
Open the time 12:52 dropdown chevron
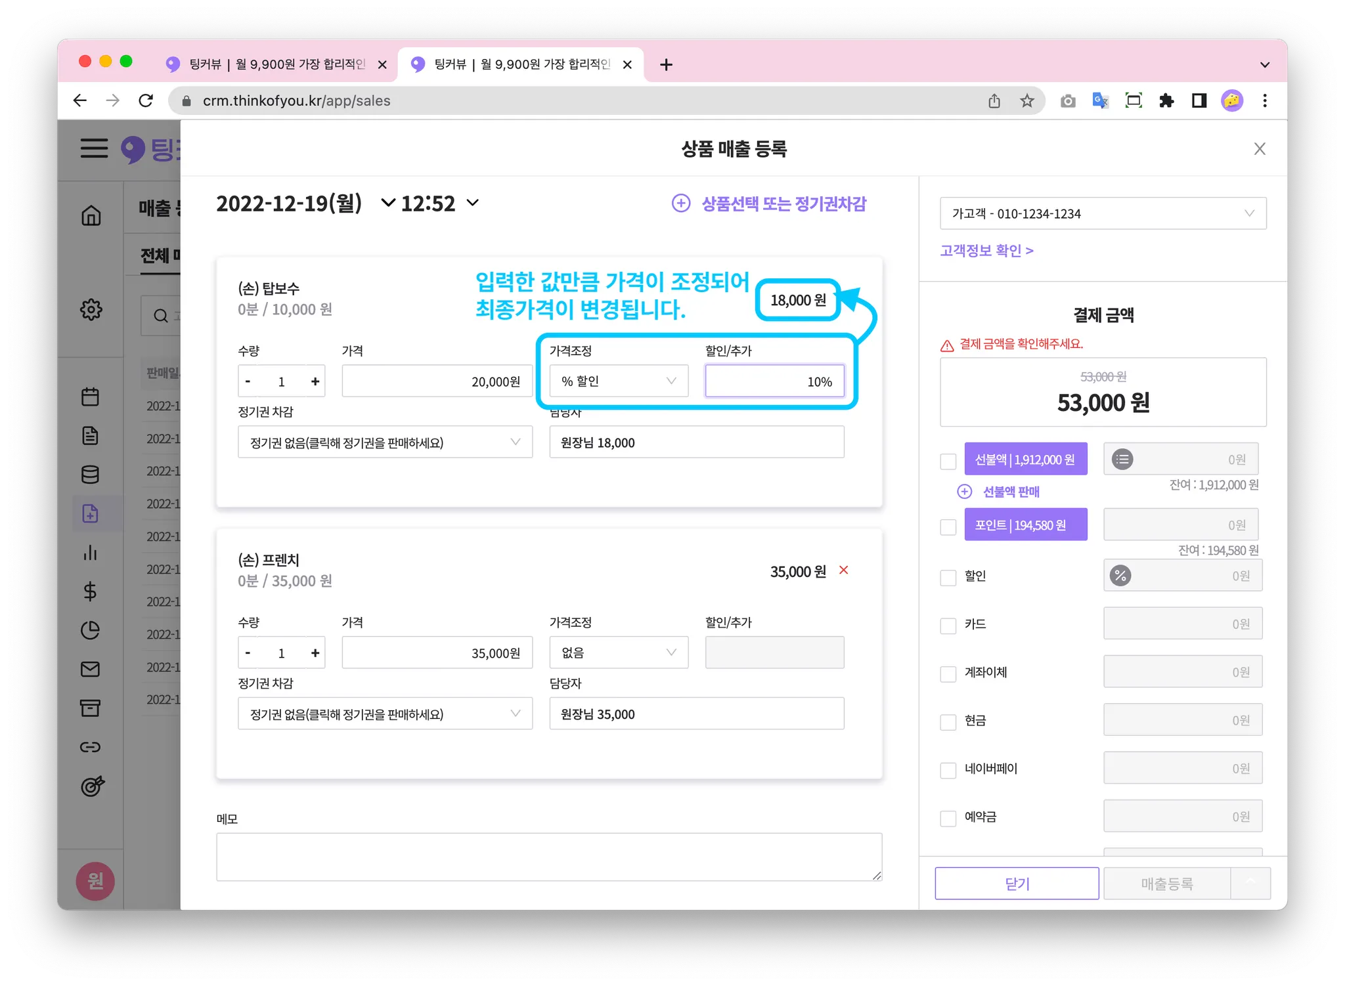[x=473, y=203]
